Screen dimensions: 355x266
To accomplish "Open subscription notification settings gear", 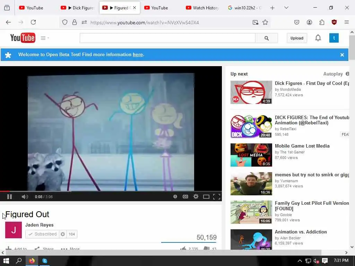I will [63, 234].
